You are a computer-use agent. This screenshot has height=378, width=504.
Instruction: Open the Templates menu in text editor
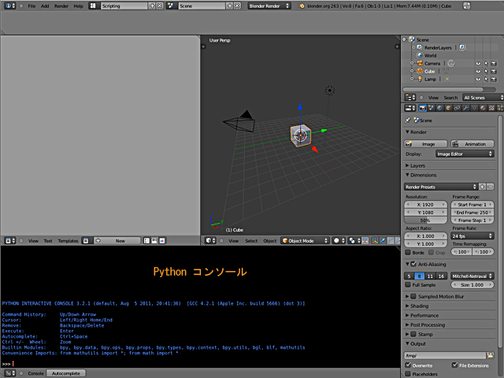(x=68, y=240)
